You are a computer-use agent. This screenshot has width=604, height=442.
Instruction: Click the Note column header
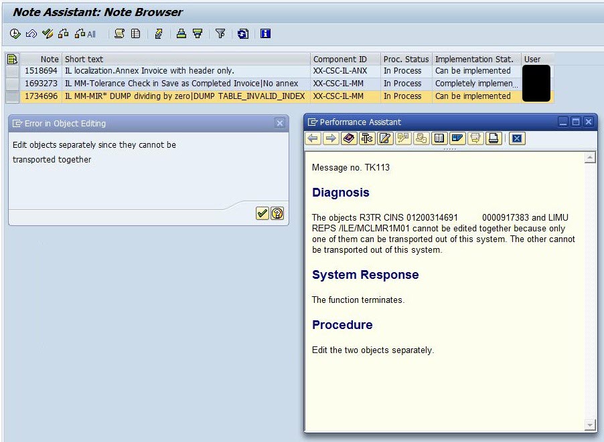pos(41,60)
